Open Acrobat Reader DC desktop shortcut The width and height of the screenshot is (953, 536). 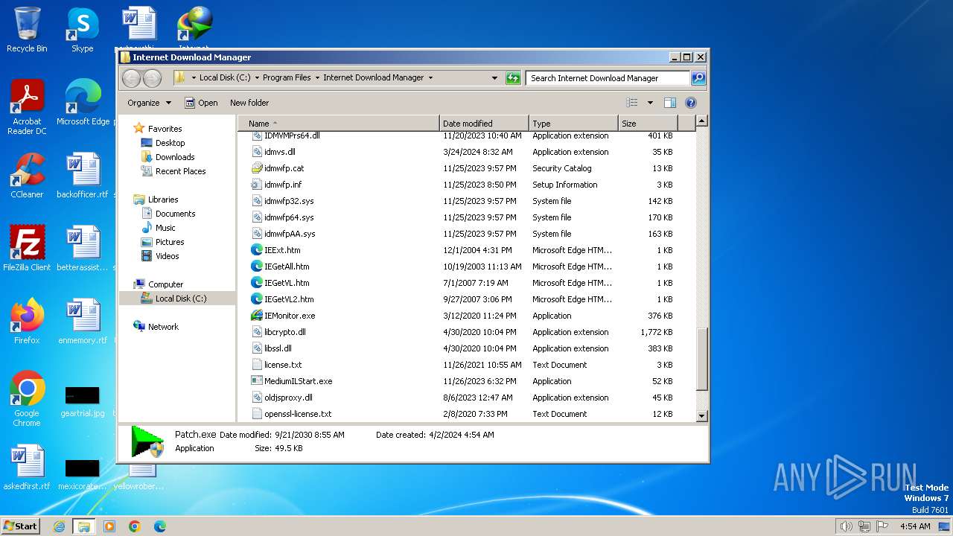(27, 107)
